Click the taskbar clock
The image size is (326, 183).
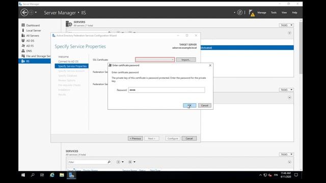286,175
